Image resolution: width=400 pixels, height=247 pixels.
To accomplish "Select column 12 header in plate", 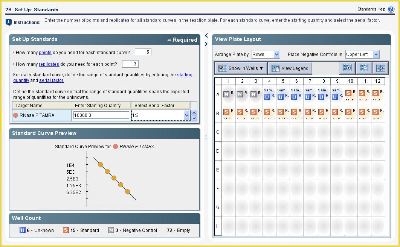I will [378, 81].
